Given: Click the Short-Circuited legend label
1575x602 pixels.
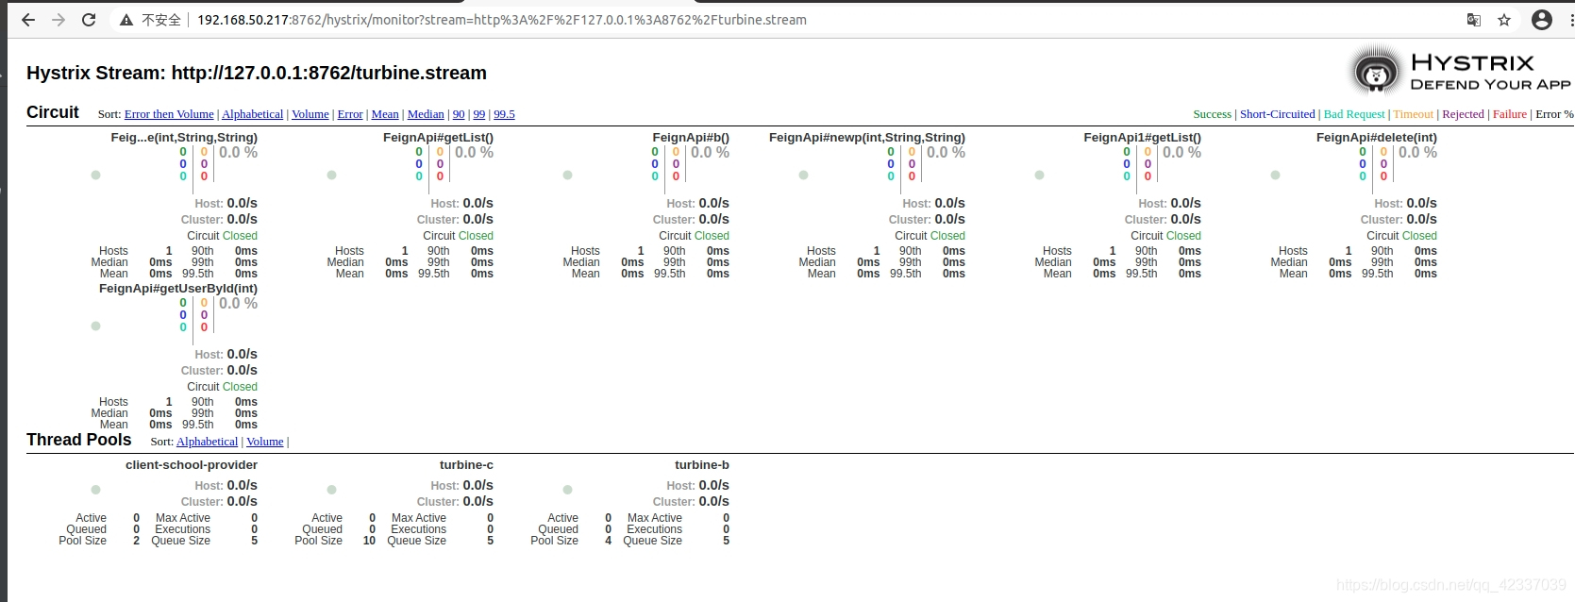Looking at the screenshot, I should pos(1277,114).
